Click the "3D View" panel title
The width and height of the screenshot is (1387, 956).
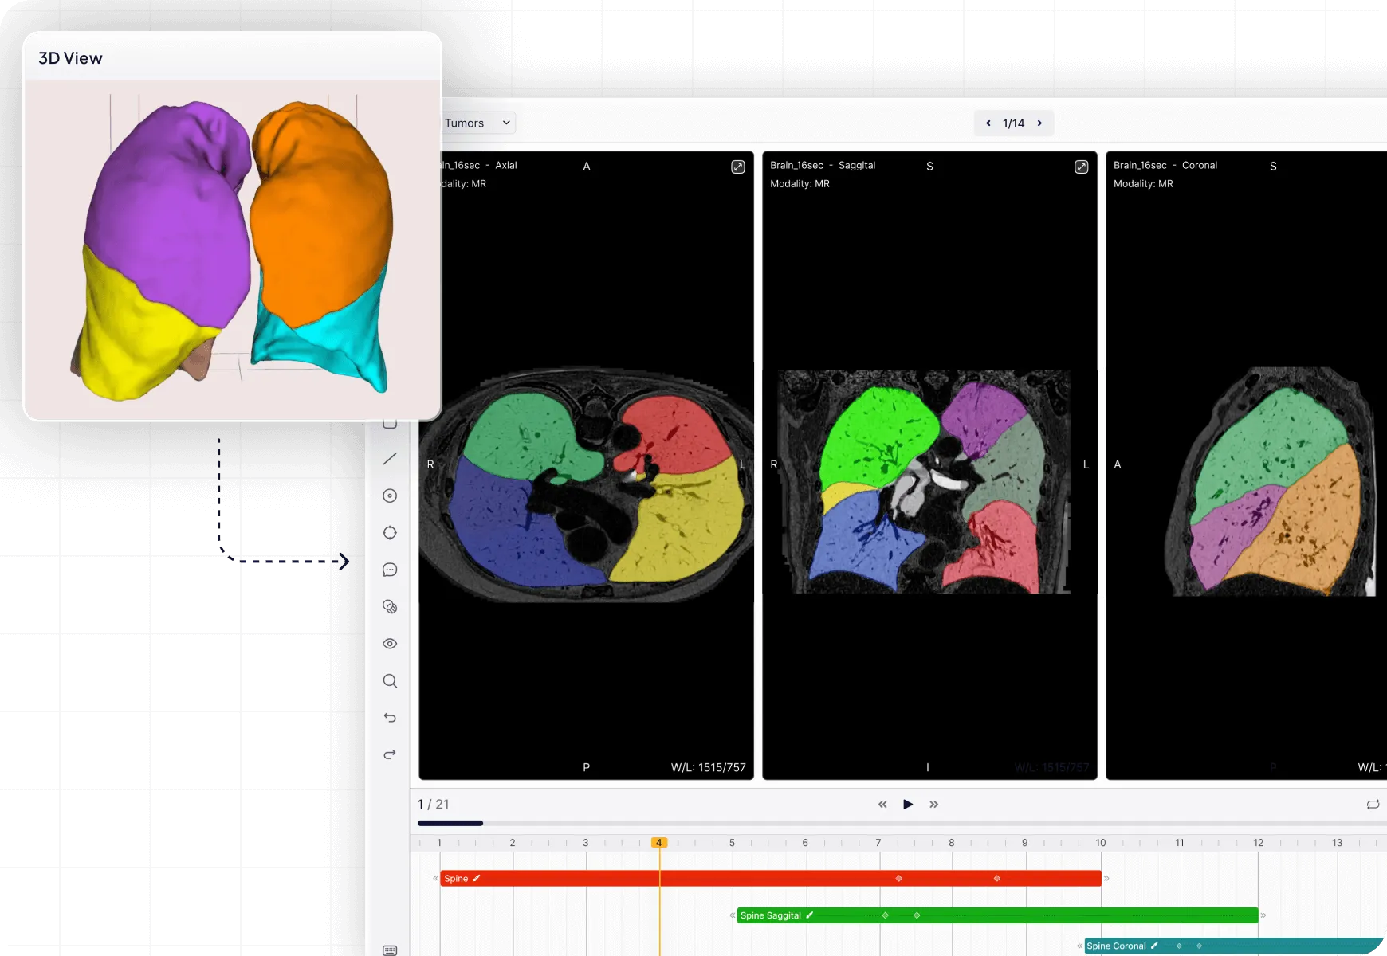[x=70, y=58]
